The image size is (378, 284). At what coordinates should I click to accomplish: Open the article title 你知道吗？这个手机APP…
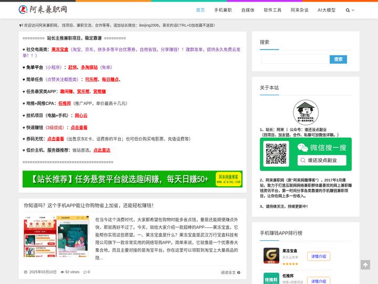pos(89,206)
